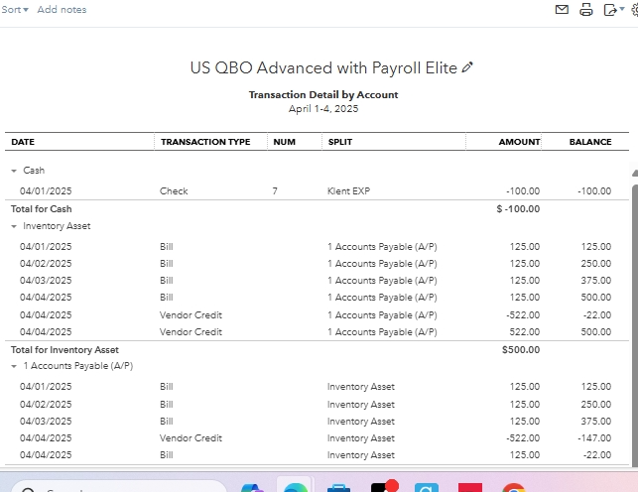Image resolution: width=638 pixels, height=492 pixels.
Task: Collapse the Inventory Asset section
Action: [x=14, y=226]
